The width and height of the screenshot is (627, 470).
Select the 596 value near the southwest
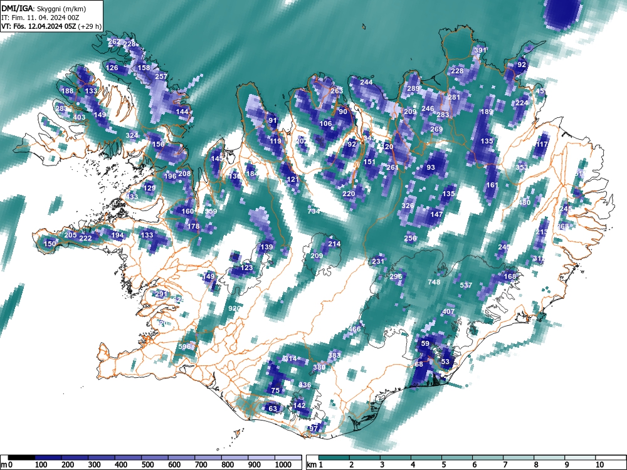point(184,347)
